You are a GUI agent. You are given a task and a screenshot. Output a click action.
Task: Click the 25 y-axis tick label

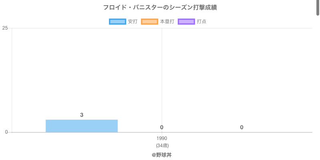5,28
